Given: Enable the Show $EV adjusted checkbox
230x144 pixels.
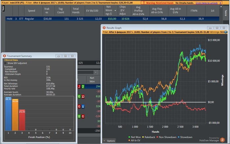Looking at the screenshot, I should tap(5, 63).
